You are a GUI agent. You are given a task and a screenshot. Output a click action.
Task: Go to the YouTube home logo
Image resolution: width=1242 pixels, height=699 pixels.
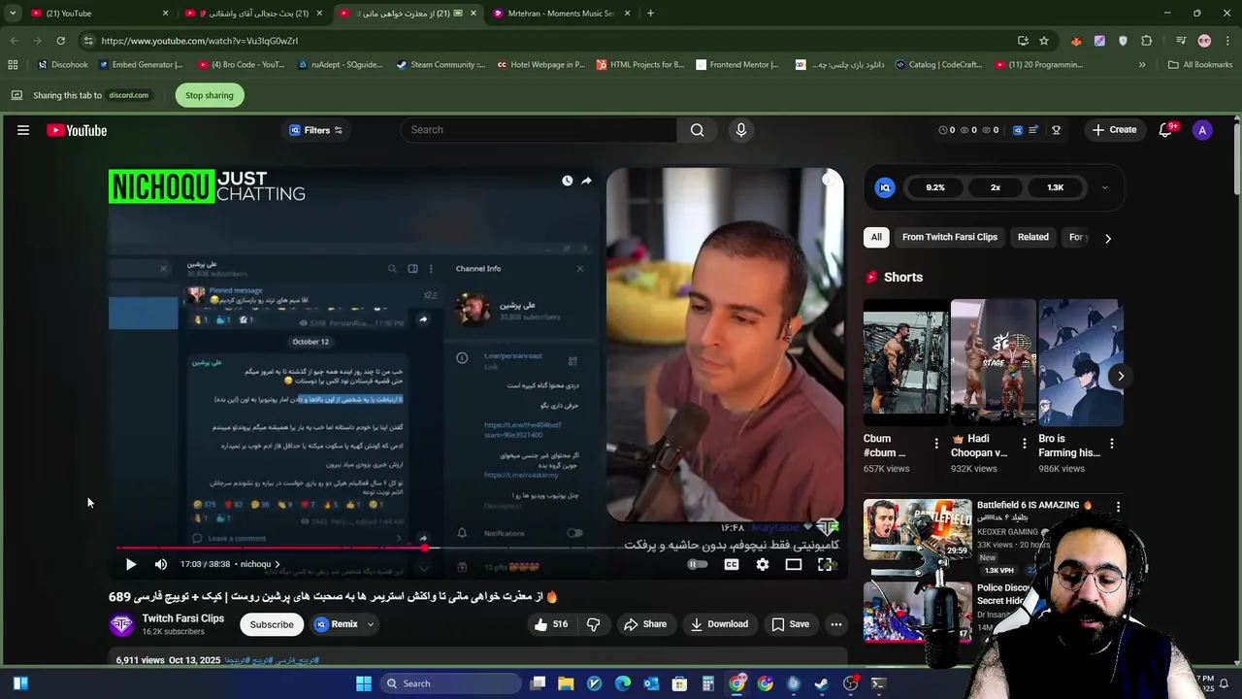pyautogui.click(x=77, y=130)
